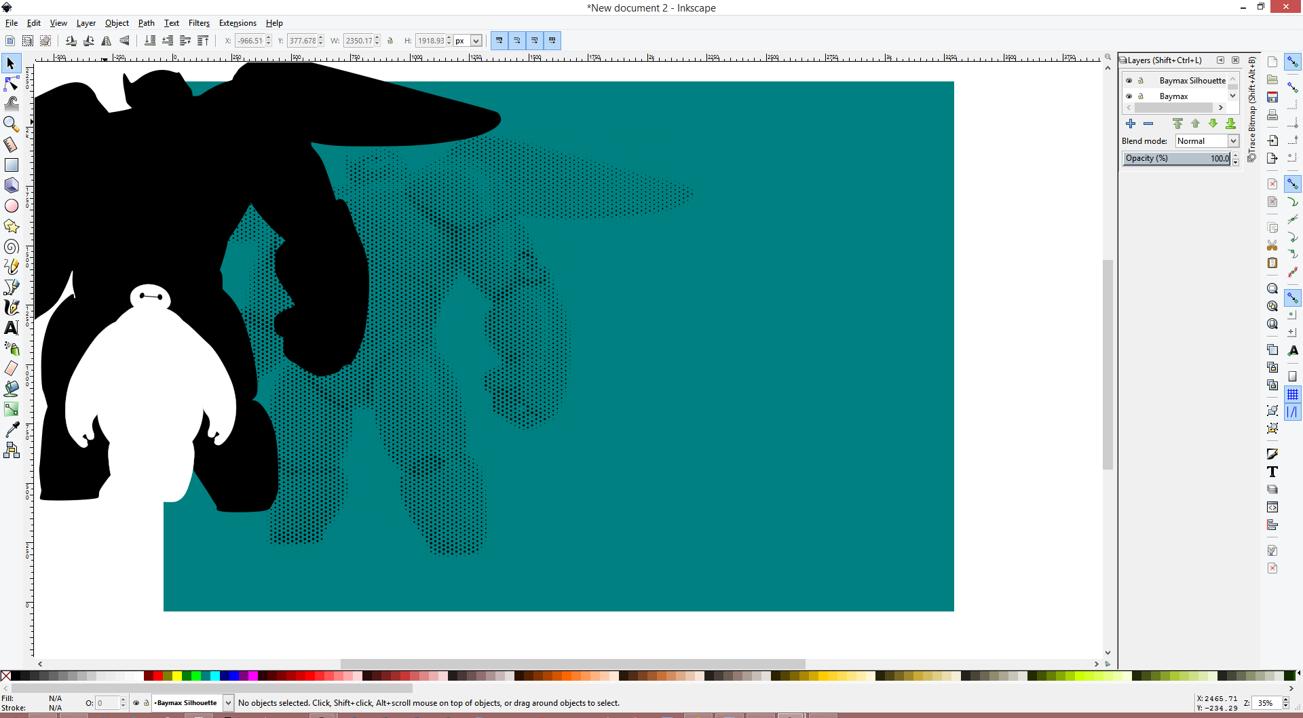Toggle width/height ratio lock
The width and height of the screenshot is (1303, 718).
[390, 41]
